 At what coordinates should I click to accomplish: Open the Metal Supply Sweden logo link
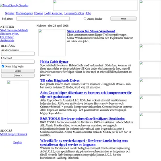14,6
